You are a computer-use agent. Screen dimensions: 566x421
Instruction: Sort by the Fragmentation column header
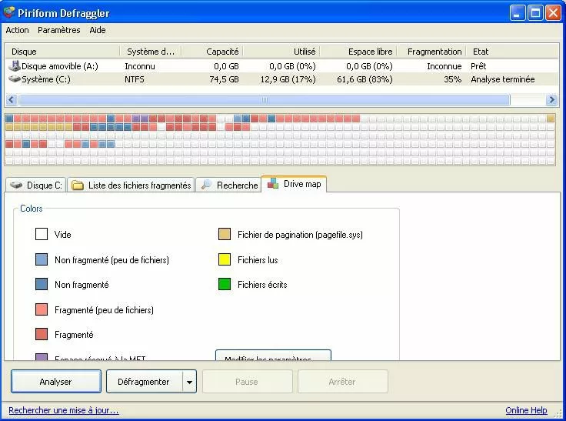point(431,52)
